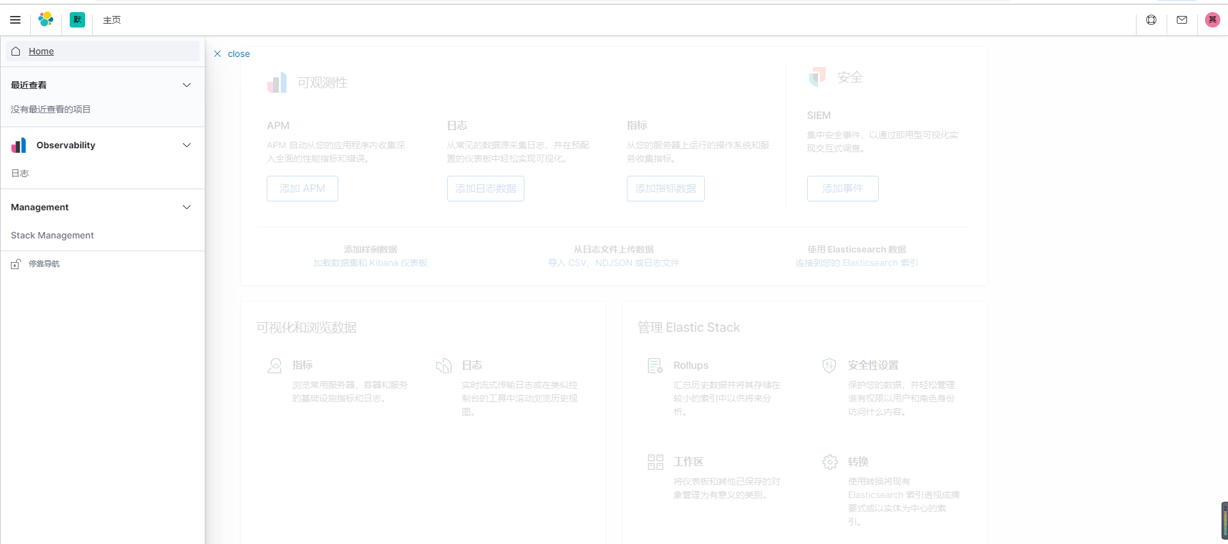Screen dimensions: 1228x544
Task: Click 停靠导航 to dock navigation
Action: point(44,264)
